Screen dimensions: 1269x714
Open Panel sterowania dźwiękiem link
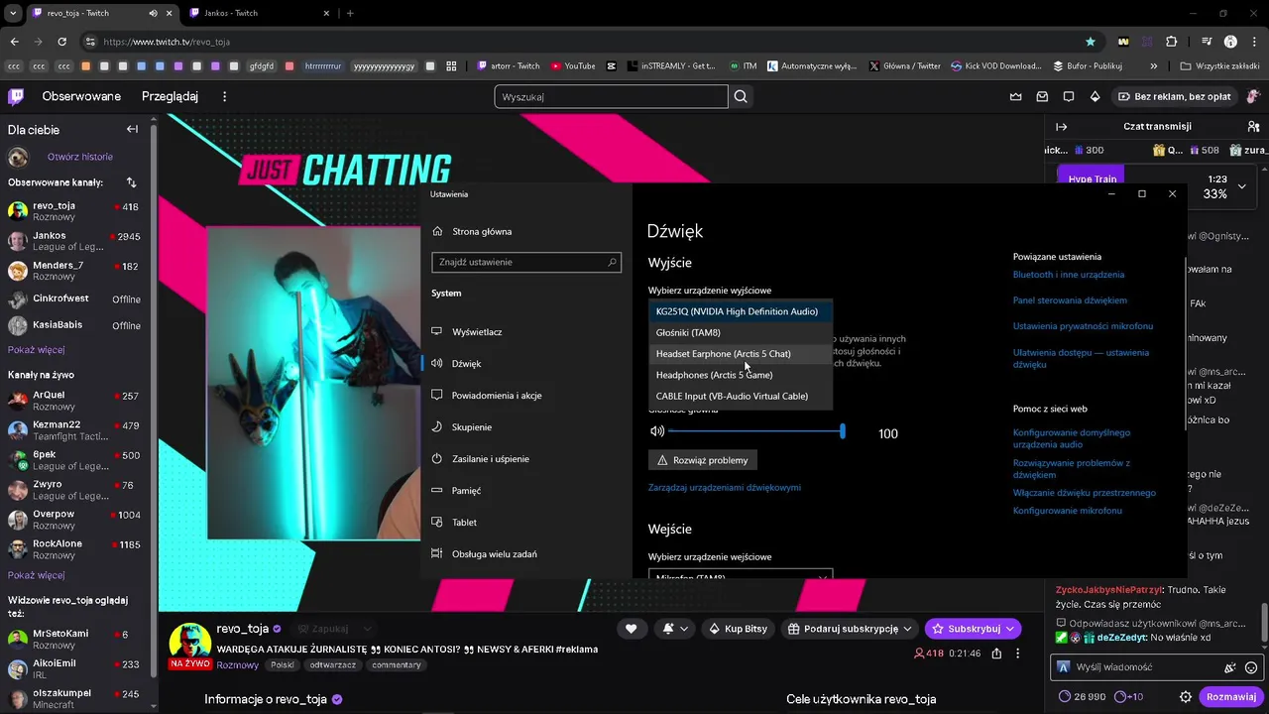1070,299
